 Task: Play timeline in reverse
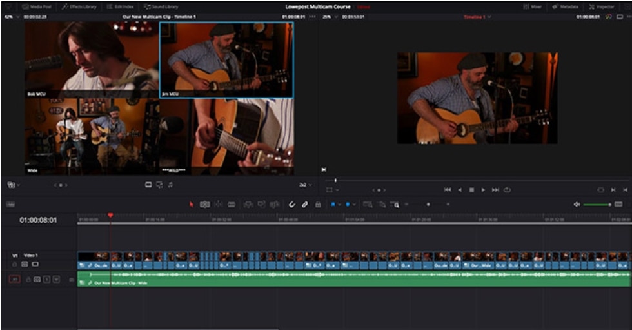click(460, 190)
